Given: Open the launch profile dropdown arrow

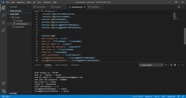Looking at the screenshot, I should click(168, 65).
